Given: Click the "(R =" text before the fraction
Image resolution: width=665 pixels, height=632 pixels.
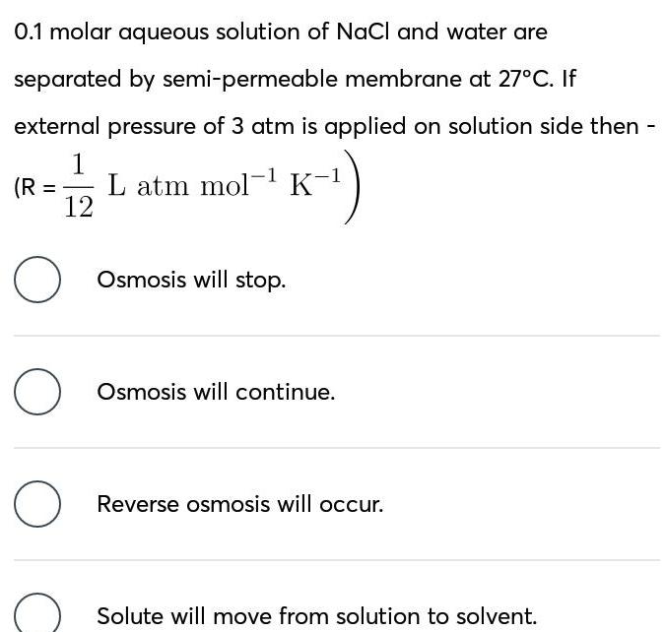Looking at the screenshot, I should point(34,186).
